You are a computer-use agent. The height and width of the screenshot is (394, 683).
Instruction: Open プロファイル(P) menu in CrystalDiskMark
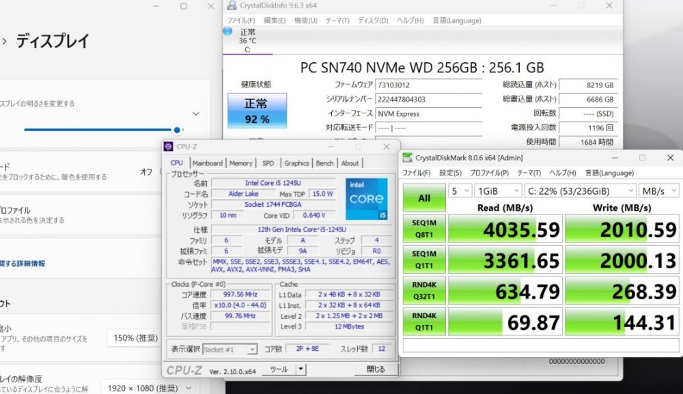click(489, 173)
